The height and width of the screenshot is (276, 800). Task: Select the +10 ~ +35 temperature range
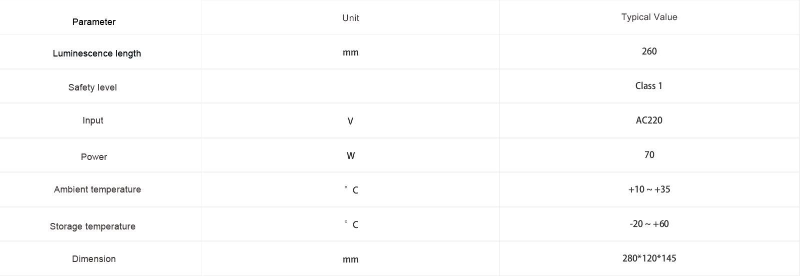tap(649, 189)
